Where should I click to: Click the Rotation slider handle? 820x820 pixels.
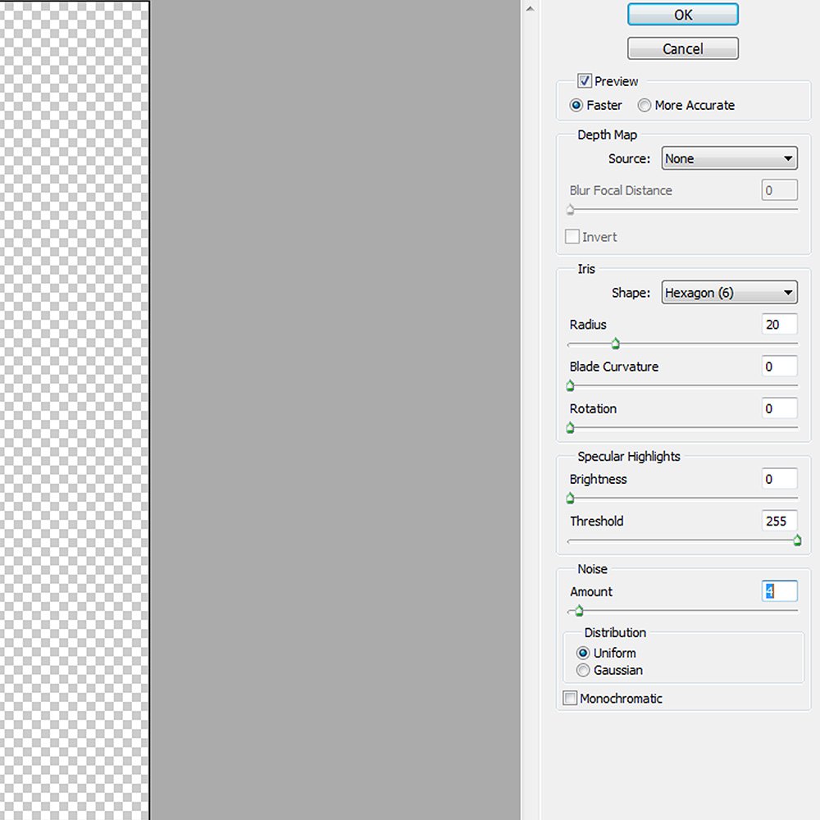[571, 428]
